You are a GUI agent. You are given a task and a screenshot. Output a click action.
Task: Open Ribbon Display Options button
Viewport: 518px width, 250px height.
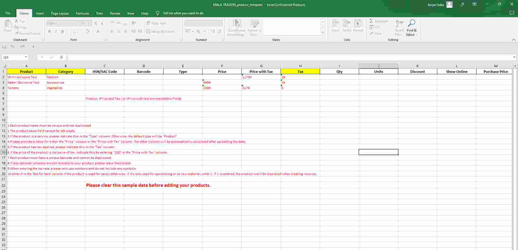[x=474, y=4]
